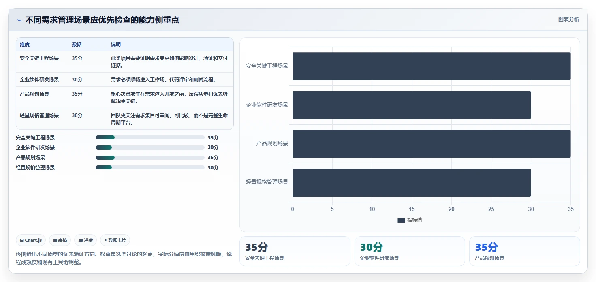The height and width of the screenshot is (282, 596).
Task: Select the 数据卡片 tag chip
Action: pyautogui.click(x=115, y=240)
